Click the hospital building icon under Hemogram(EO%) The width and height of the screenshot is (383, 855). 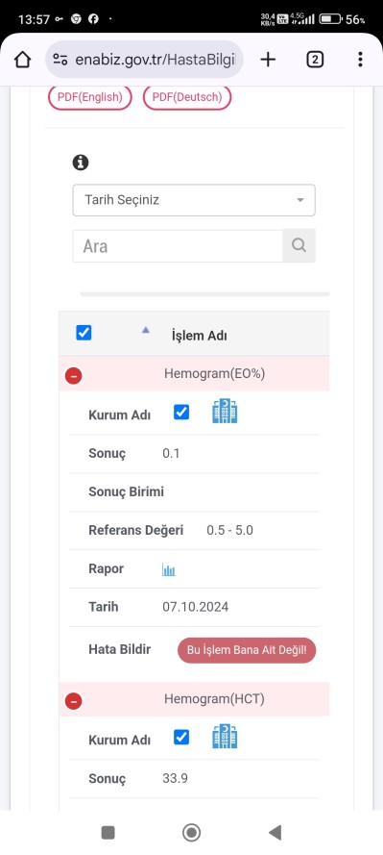click(x=225, y=412)
